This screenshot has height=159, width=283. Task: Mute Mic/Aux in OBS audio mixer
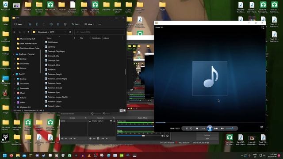pyautogui.click(x=163, y=136)
